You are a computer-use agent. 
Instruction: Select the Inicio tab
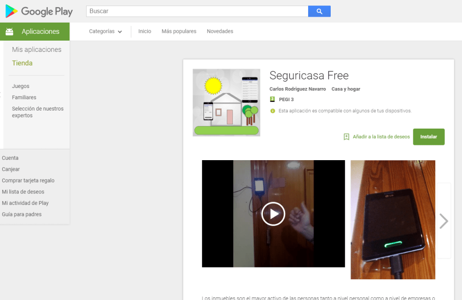coord(144,31)
